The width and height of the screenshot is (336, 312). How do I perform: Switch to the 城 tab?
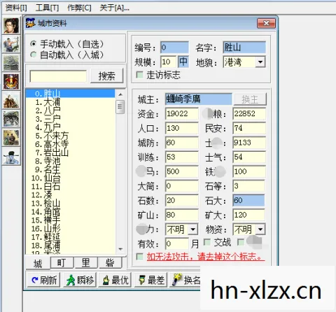[x=38, y=264]
